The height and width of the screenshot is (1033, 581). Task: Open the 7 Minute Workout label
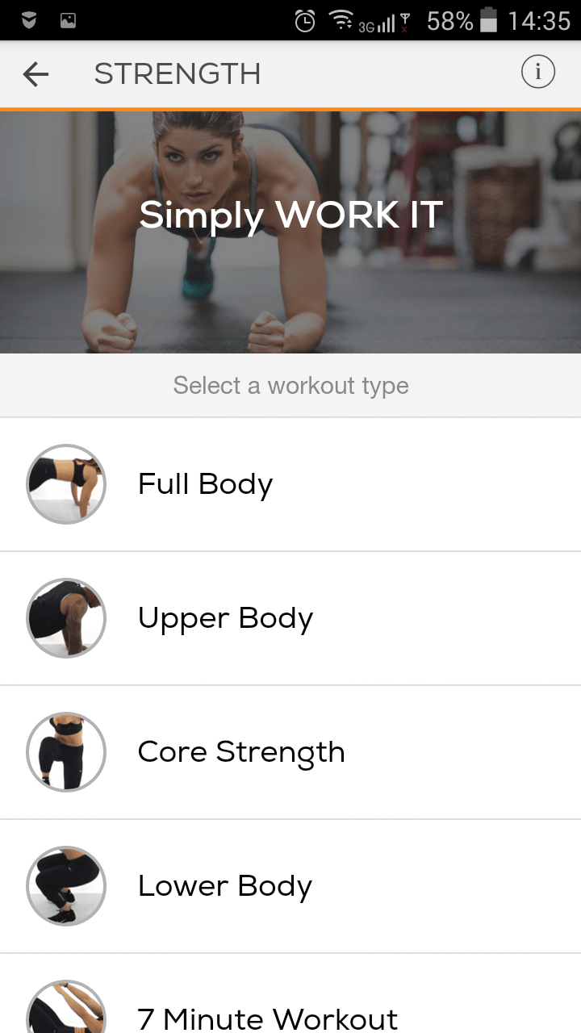268,1018
